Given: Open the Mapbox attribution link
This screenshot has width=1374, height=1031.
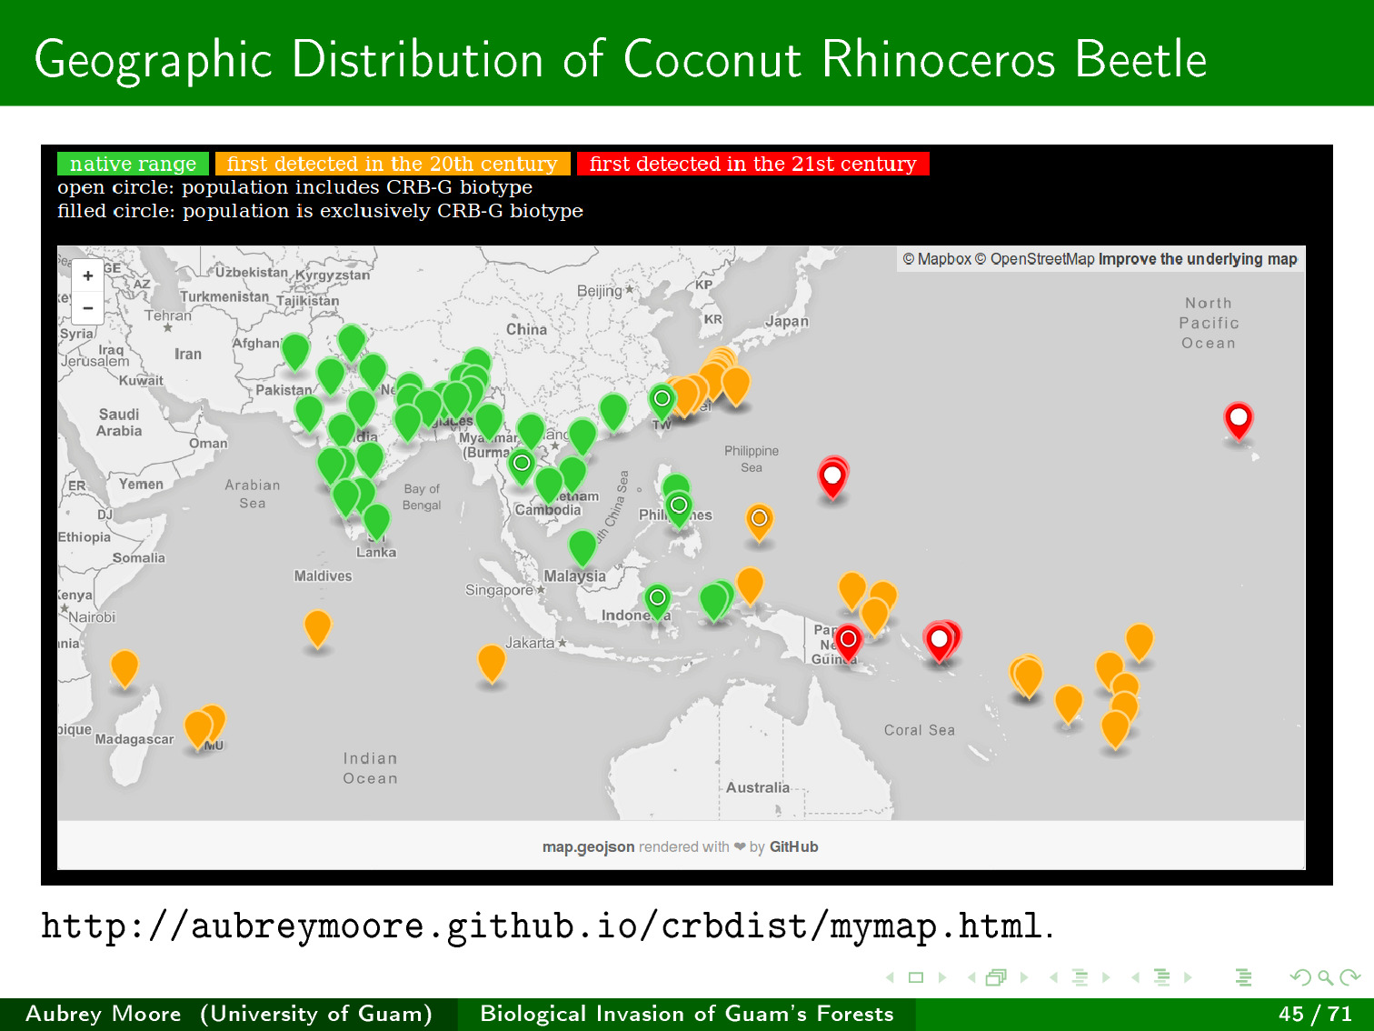Looking at the screenshot, I should coord(937,259).
